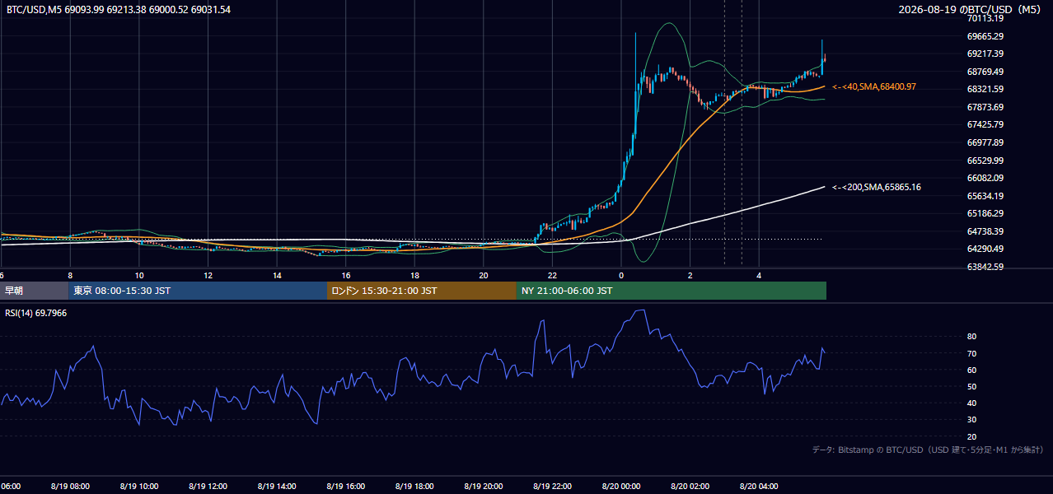
Task: Click bottom time label 8/19 16:00
Action: tap(345, 487)
